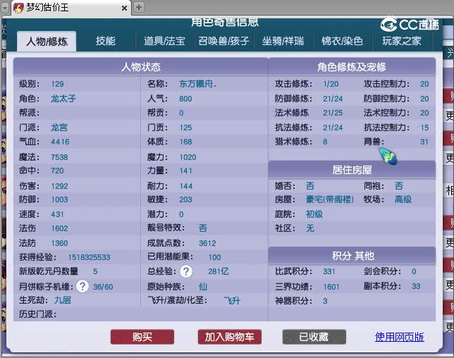Click the 三界功绩 value 1601
454x358 pixels.
pos(331,287)
